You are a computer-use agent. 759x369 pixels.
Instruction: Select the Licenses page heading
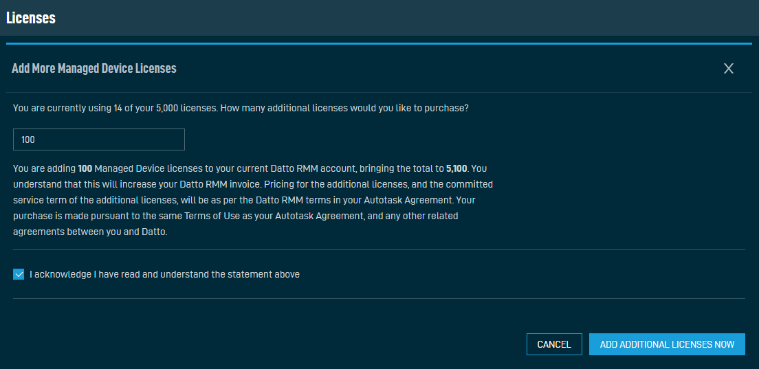pos(31,19)
